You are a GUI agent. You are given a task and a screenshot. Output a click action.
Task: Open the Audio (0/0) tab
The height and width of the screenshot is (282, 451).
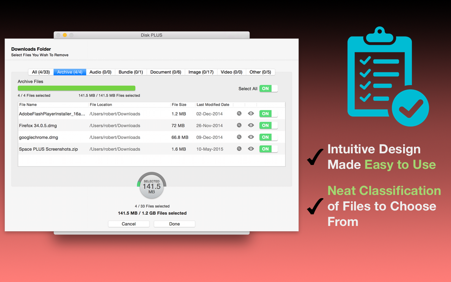point(100,72)
